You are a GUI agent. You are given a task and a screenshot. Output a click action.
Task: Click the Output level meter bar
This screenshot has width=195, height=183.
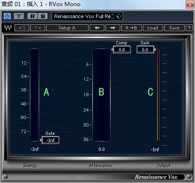pos(159,95)
